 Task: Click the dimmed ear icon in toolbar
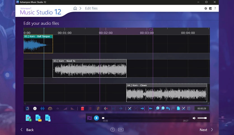click(x=98, y=109)
